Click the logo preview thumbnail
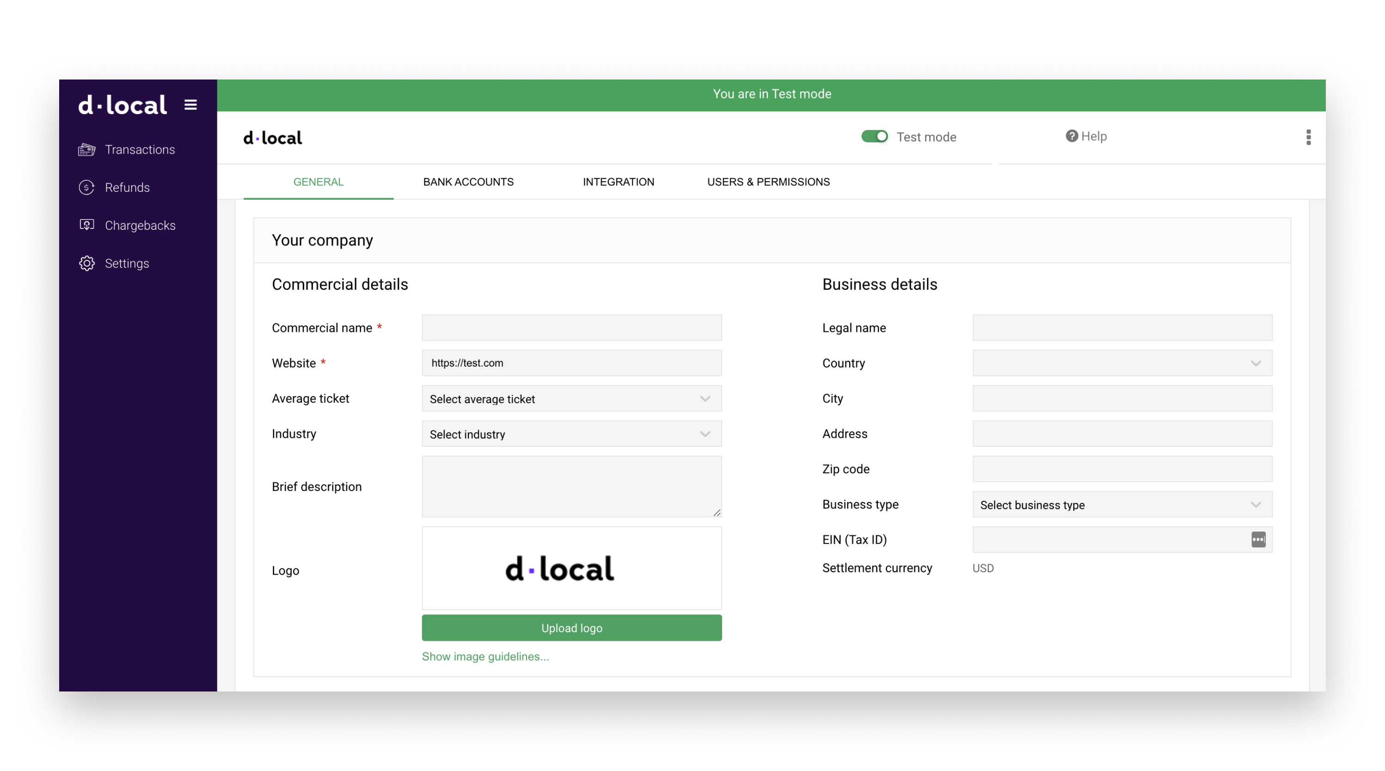 [x=571, y=568]
